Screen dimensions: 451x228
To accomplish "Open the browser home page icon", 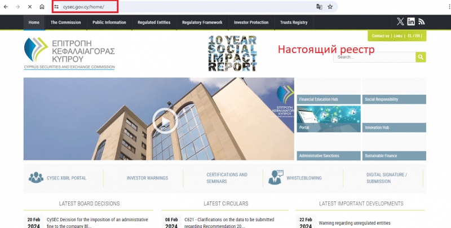I will tap(42, 7).
